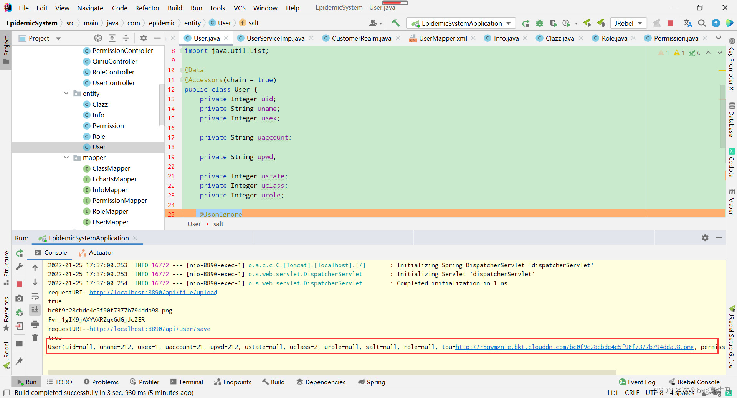This screenshot has height=398, width=737.
Task: Pin the Run tool window tab
Action: tap(19, 361)
